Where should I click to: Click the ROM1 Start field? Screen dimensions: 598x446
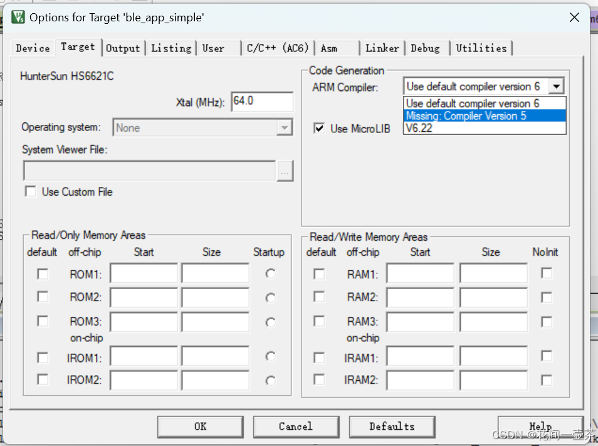point(144,273)
